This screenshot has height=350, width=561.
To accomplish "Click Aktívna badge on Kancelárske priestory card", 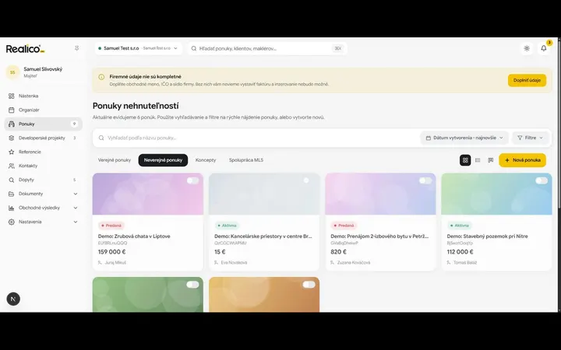I will coord(228,226).
